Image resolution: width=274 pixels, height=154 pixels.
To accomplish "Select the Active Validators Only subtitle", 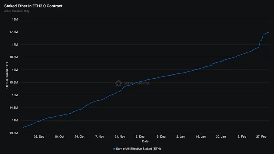I will 17,11.
